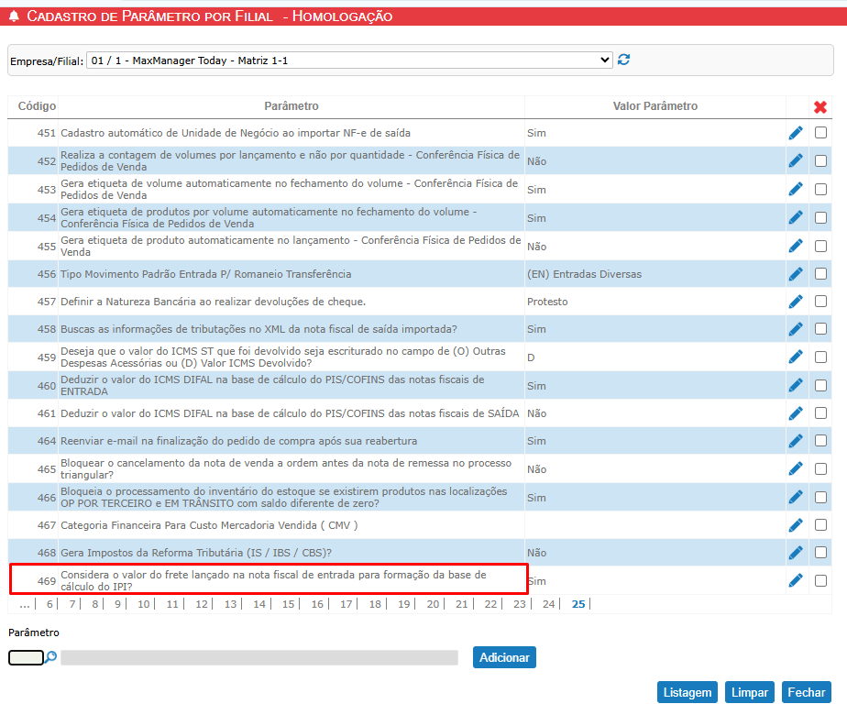
Task: Click the refresh icon beside Empresa/Filial
Action: click(624, 60)
